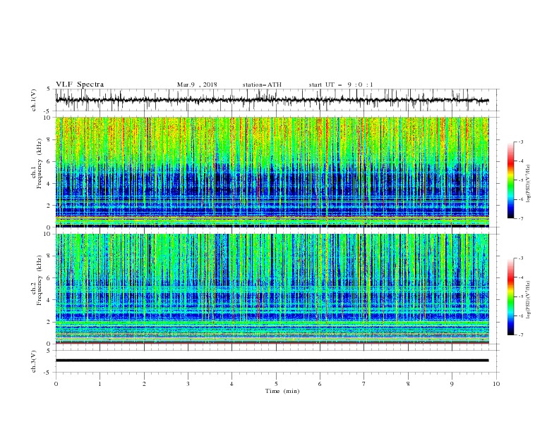Click the '6' kHz tick on ch.2 spectrogram

[x=50, y=277]
